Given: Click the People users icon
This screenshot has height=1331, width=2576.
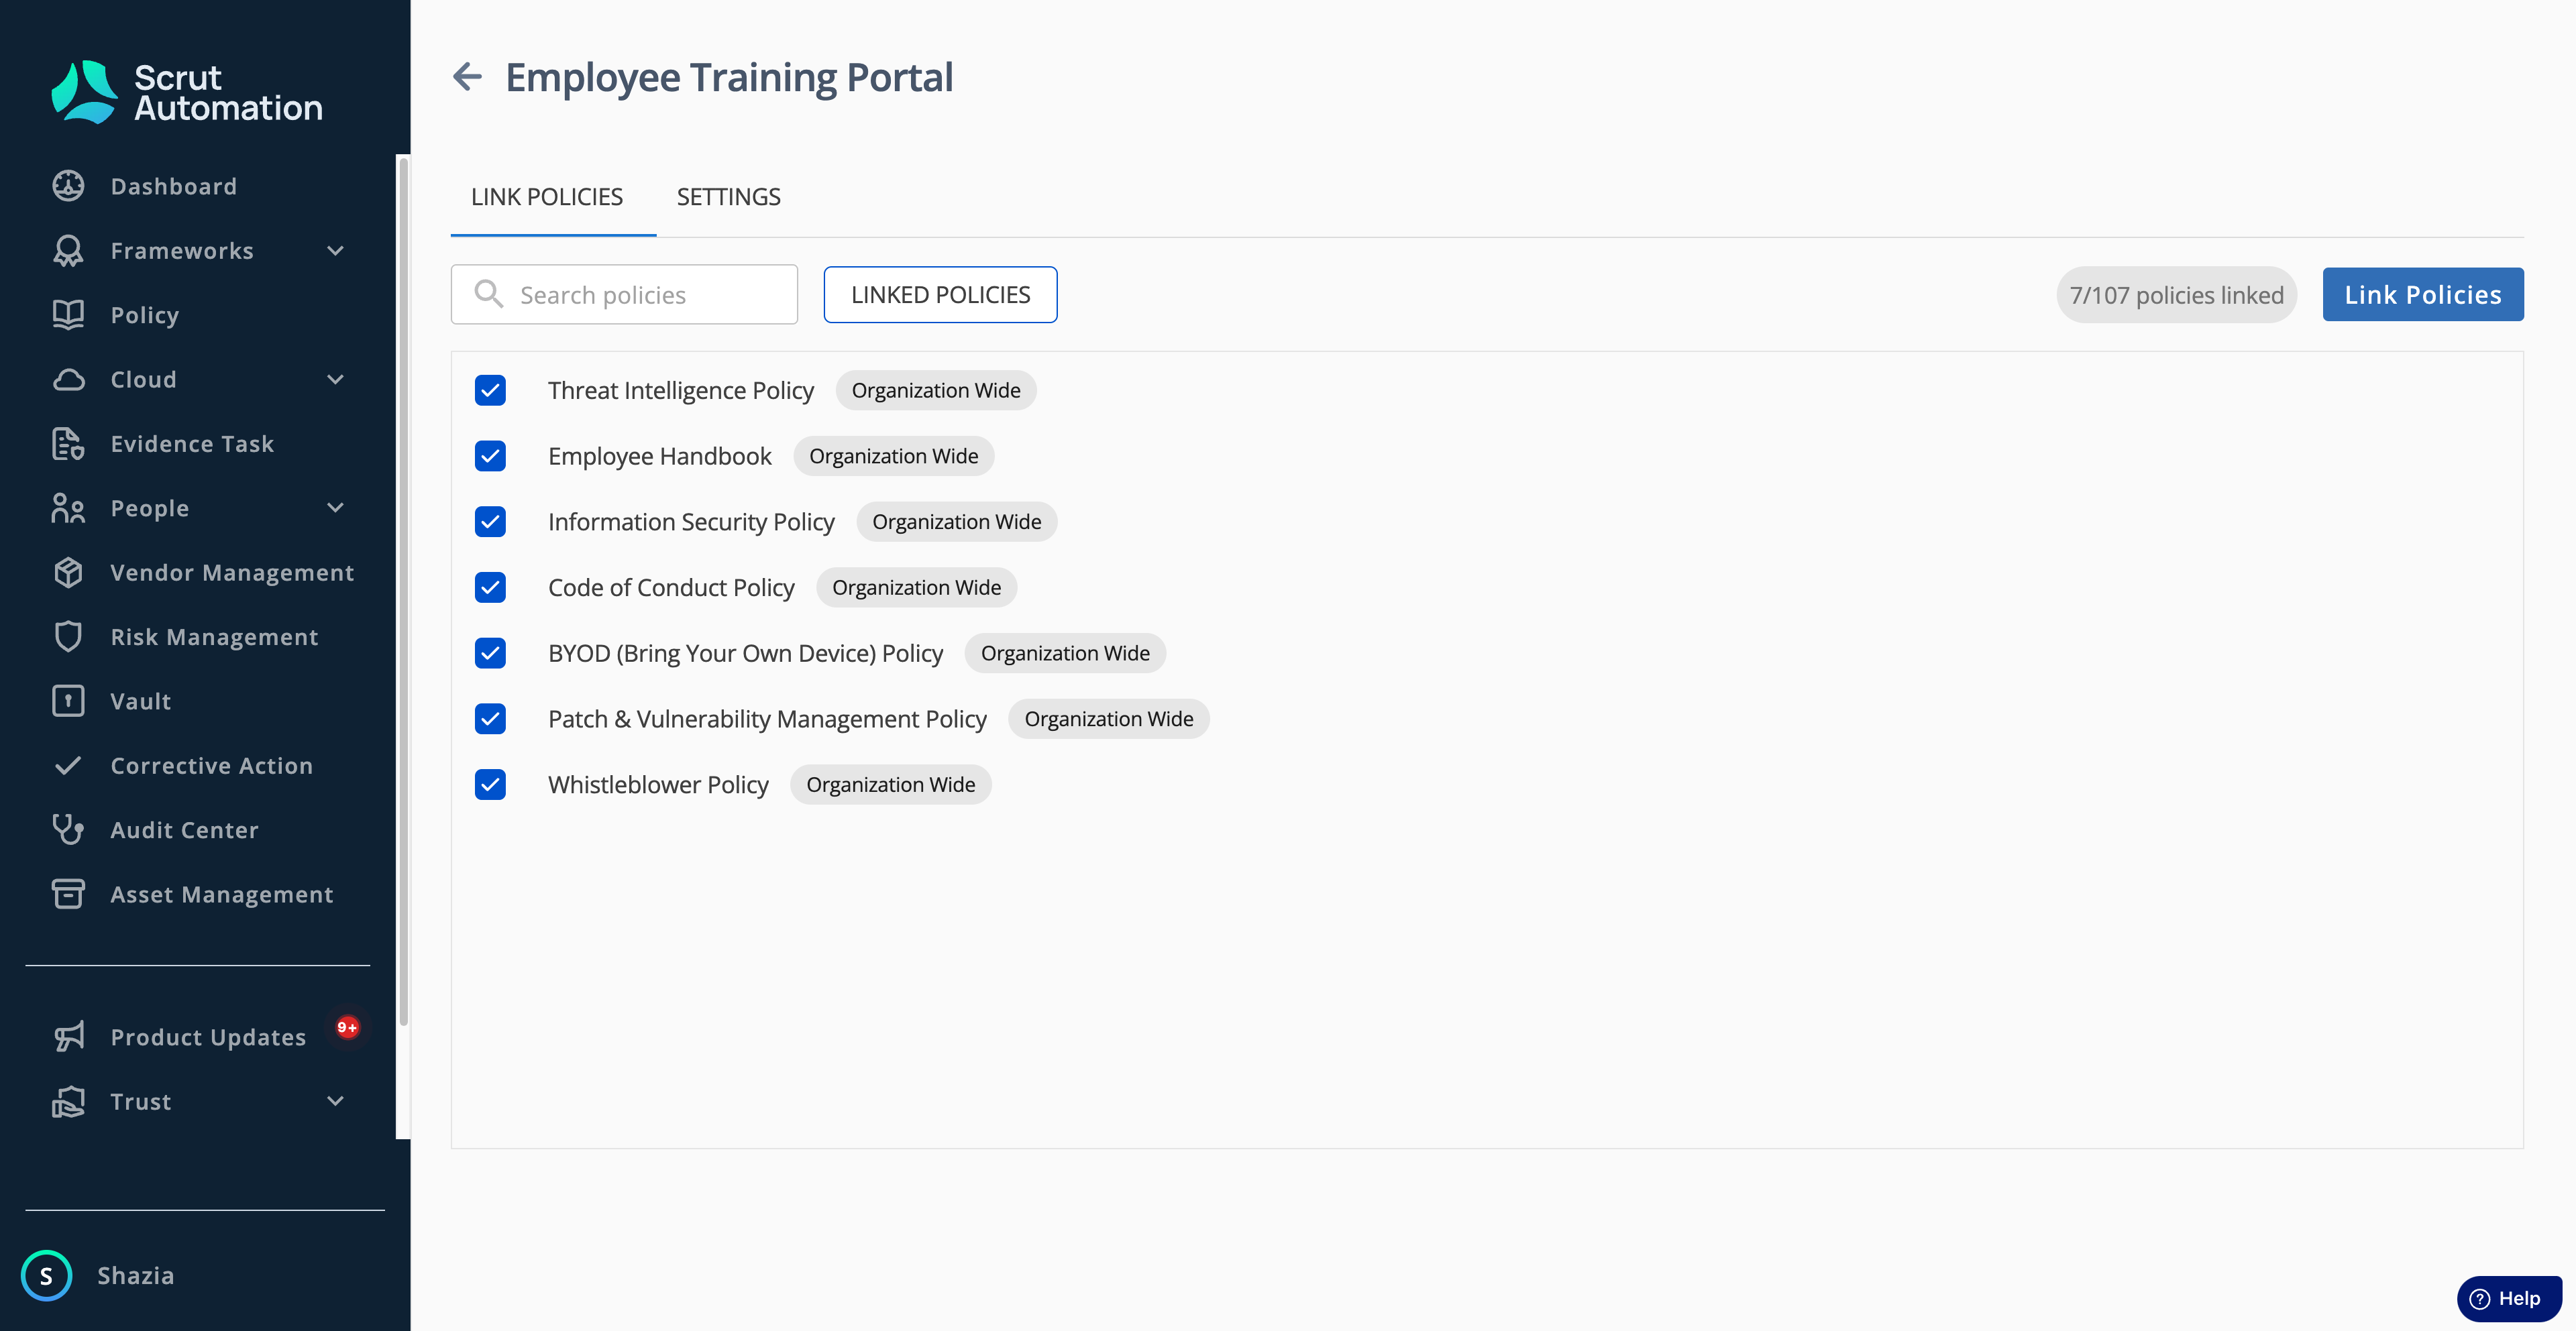Looking at the screenshot, I should tap(68, 509).
